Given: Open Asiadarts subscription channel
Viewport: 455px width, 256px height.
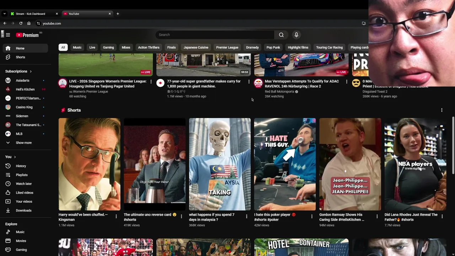Looking at the screenshot, I should 25,80.
